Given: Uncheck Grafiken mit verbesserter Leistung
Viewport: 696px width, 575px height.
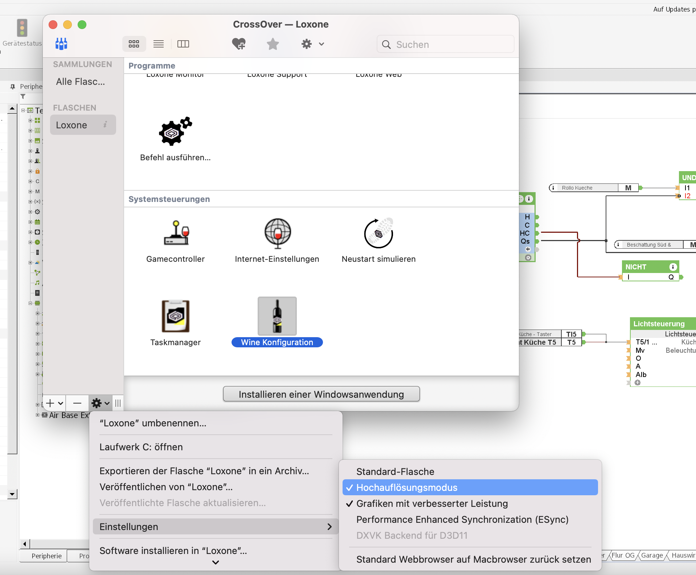Looking at the screenshot, I should (x=432, y=504).
